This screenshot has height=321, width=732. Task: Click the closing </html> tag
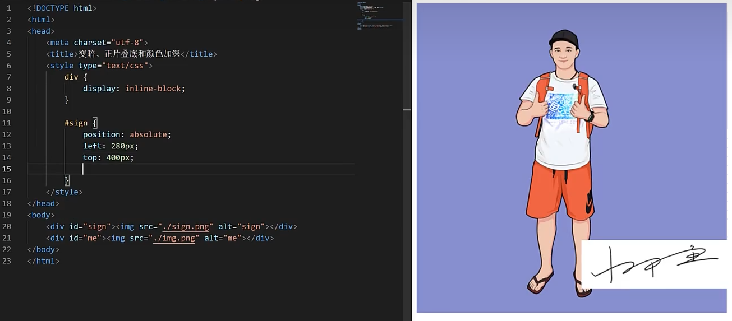[x=43, y=261]
